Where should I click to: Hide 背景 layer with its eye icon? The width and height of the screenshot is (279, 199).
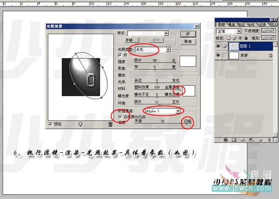coord(218,56)
